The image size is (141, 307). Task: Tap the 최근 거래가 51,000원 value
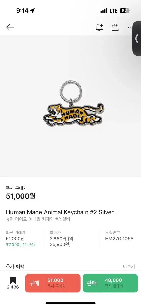[x=15, y=238]
